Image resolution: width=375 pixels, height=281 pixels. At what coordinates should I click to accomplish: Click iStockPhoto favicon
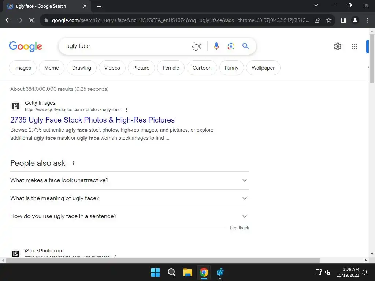coord(15,254)
